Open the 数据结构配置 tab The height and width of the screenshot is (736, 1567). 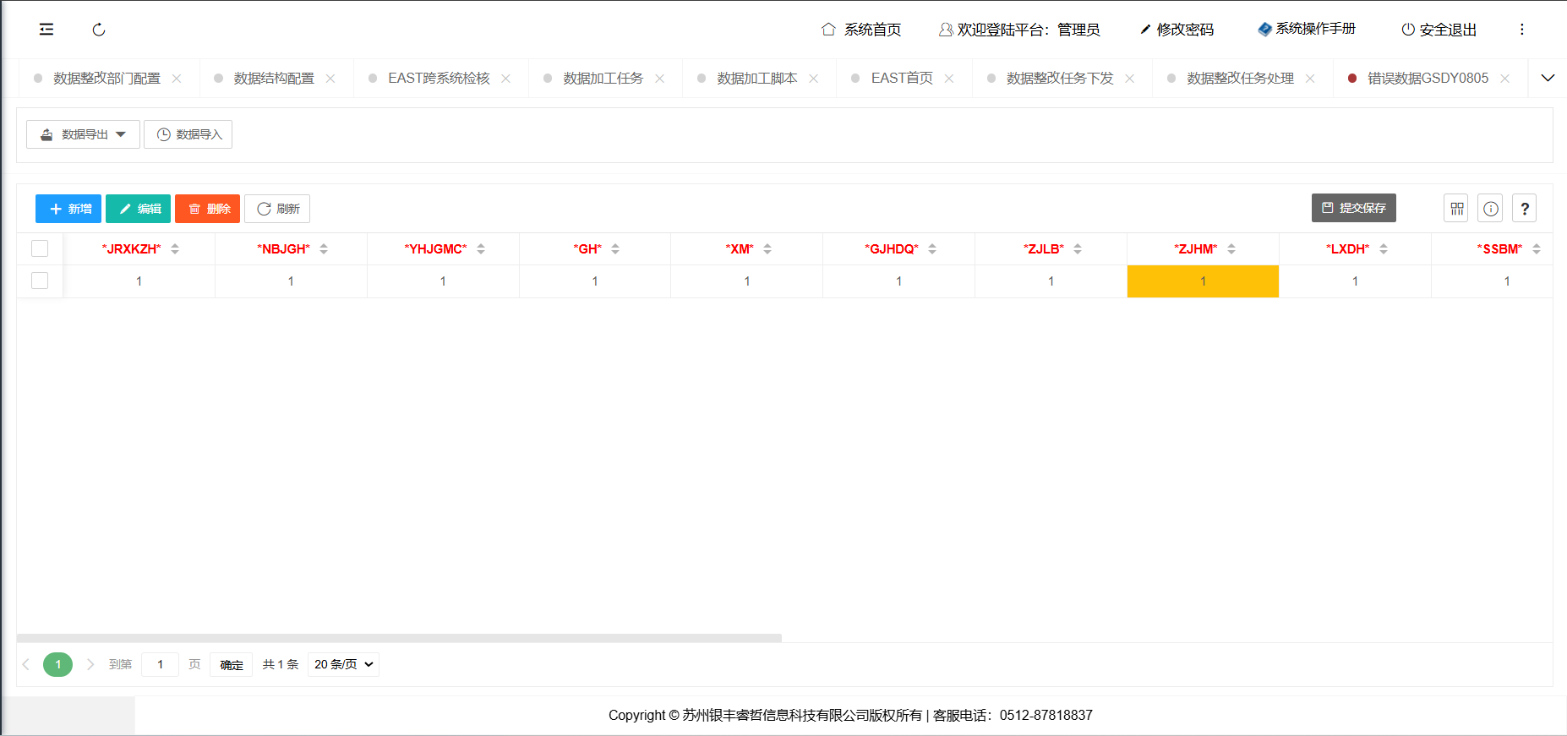click(273, 79)
